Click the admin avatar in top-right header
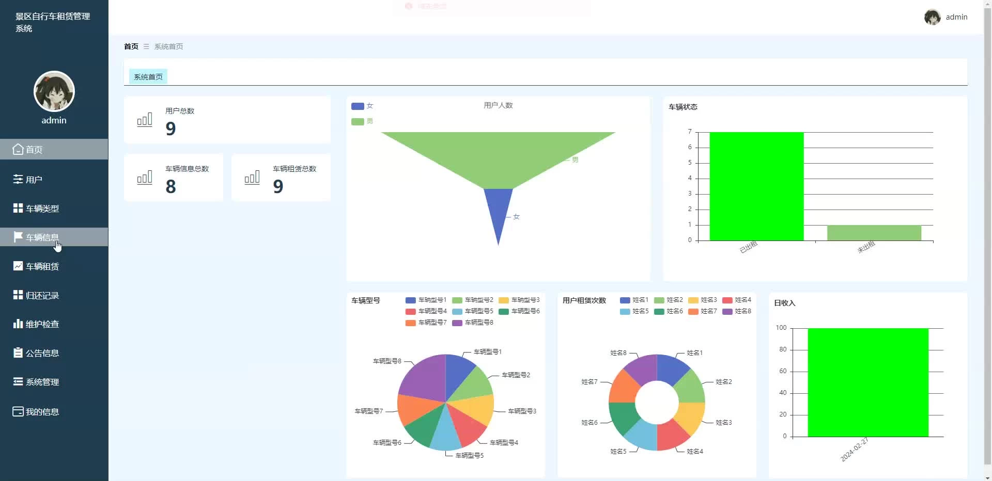 [x=932, y=17]
